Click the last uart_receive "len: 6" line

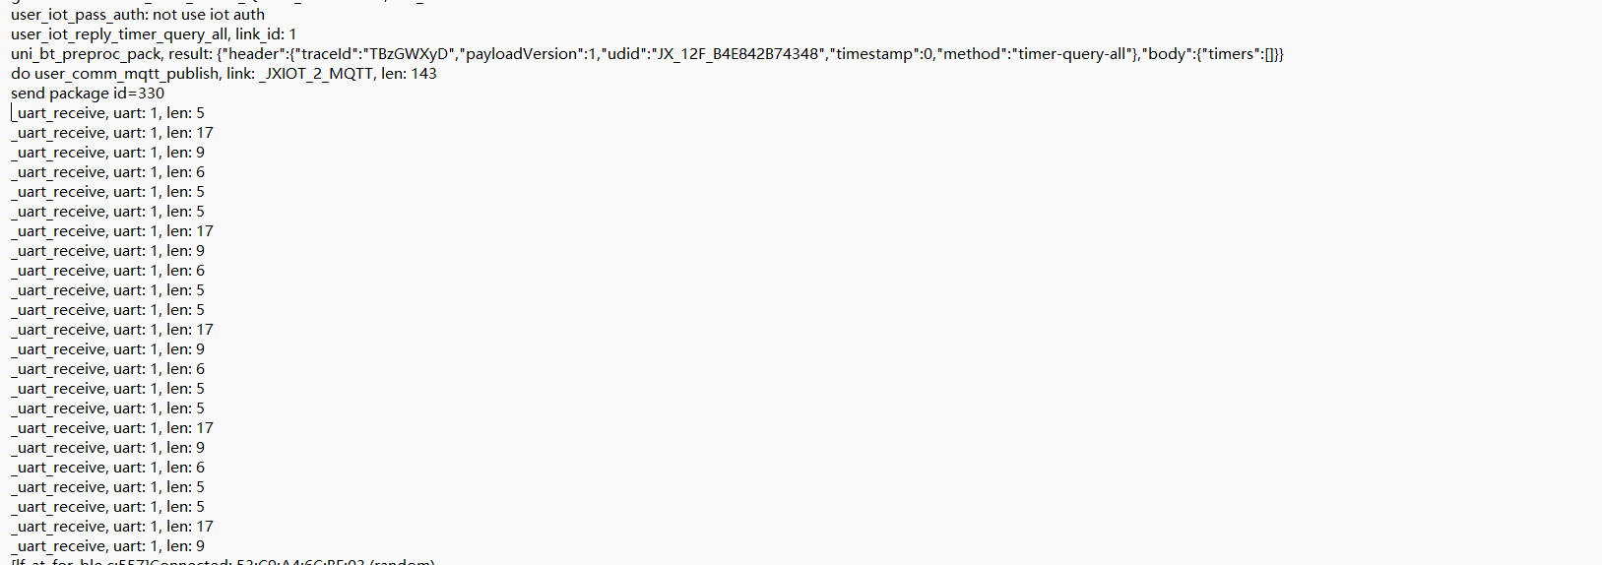coord(108,468)
